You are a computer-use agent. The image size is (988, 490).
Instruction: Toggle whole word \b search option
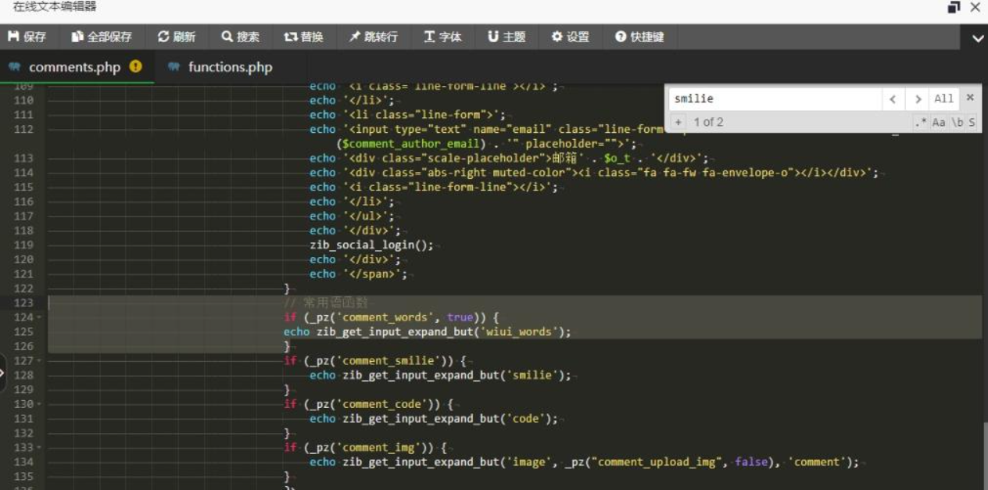click(x=957, y=122)
